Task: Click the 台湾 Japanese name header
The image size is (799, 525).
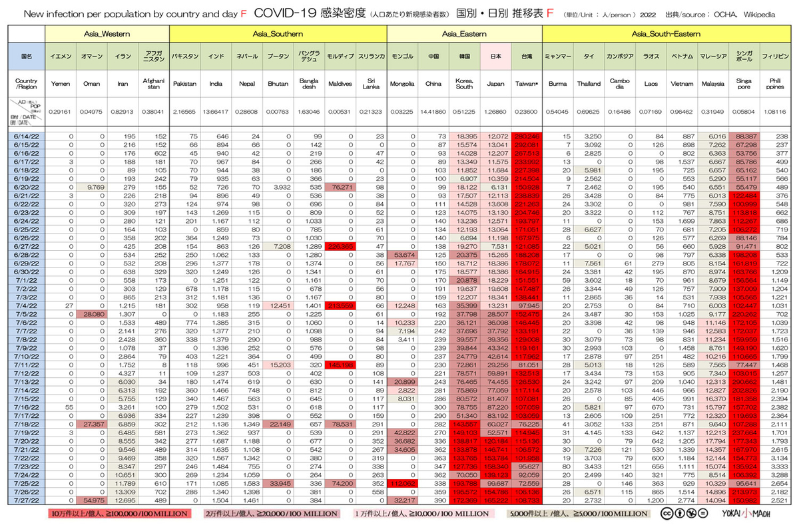Action: click(527, 57)
